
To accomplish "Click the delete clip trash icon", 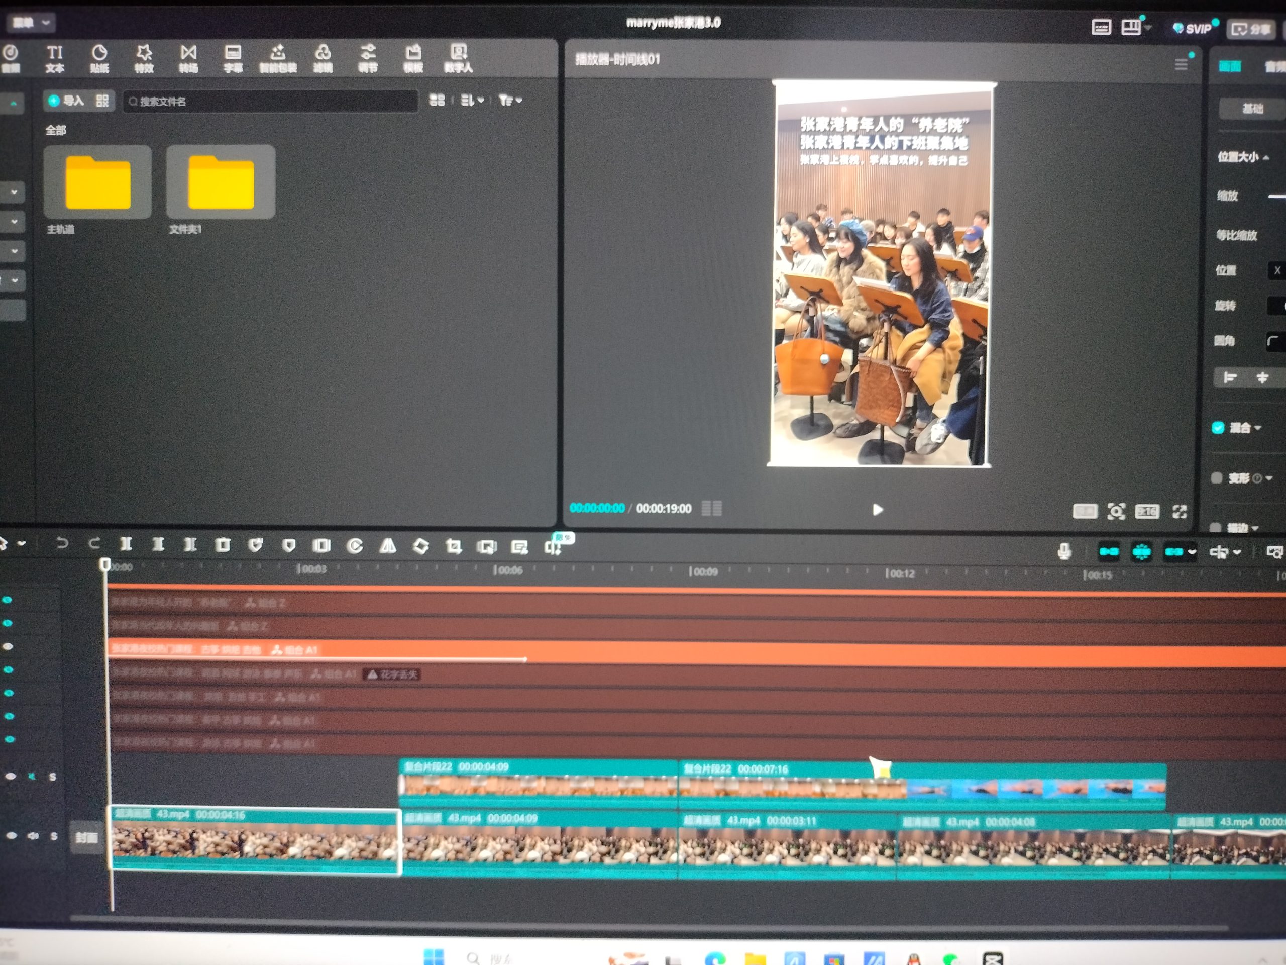I will (x=223, y=545).
